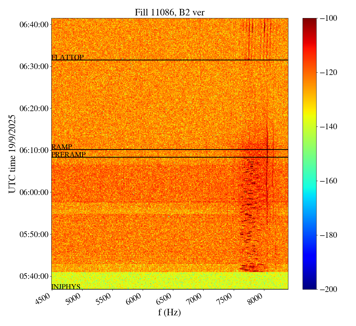The height and width of the screenshot is (326, 356).
Task: Click the 06:40:00 time tick label
Action: 34,24
